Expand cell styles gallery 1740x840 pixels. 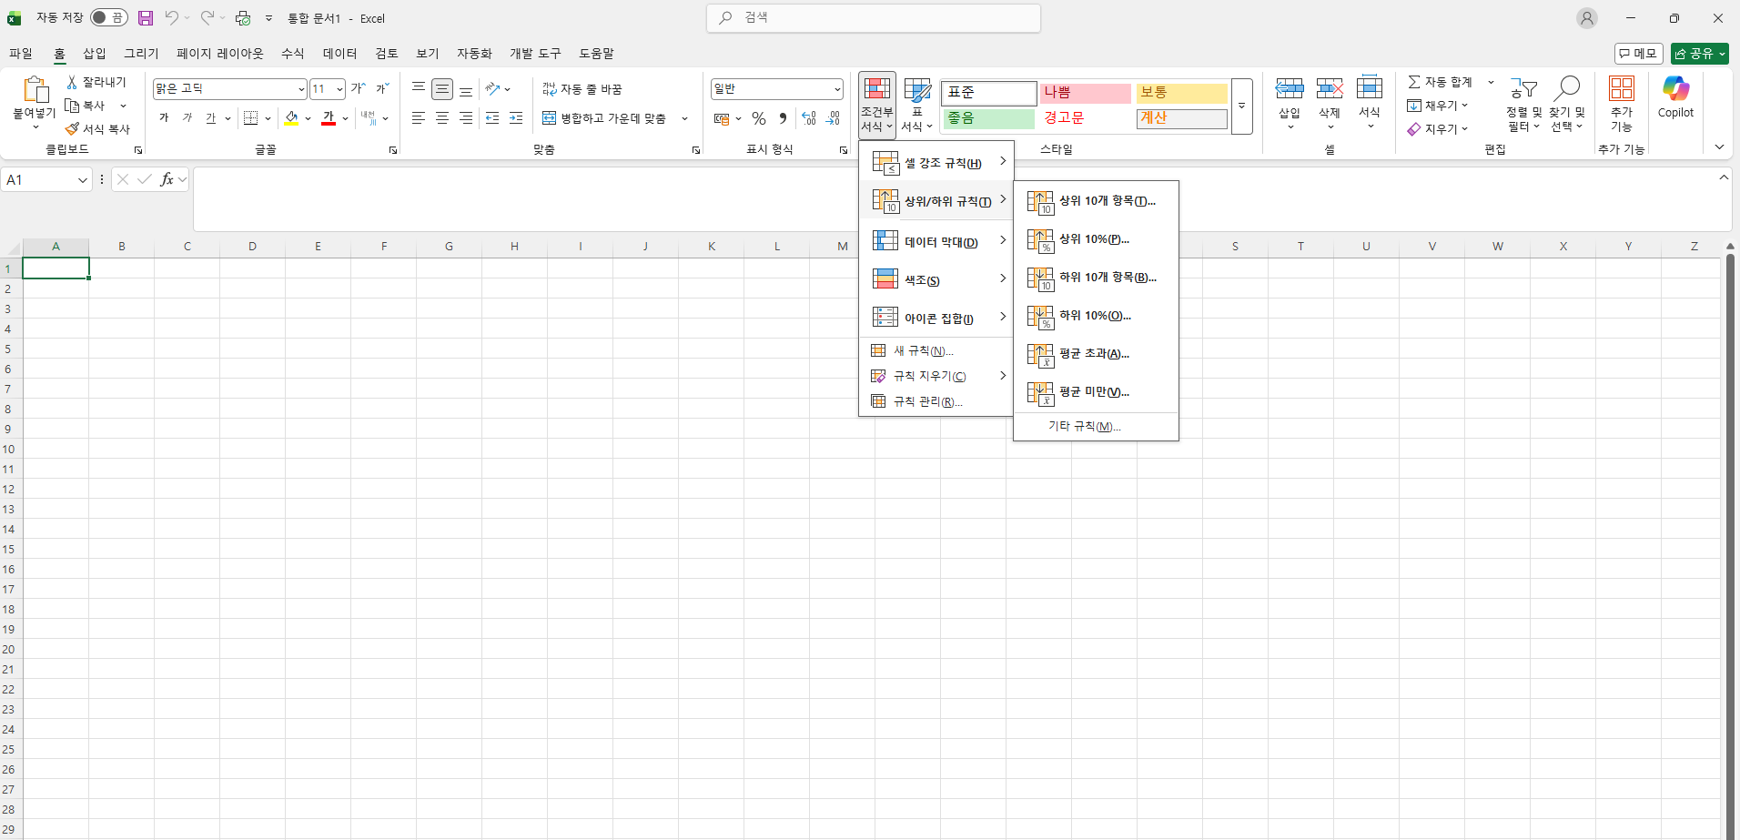1241,106
